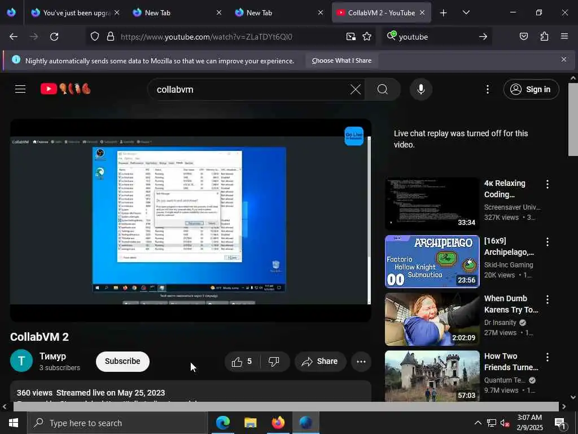Open File Explorer from taskbar

250,423
